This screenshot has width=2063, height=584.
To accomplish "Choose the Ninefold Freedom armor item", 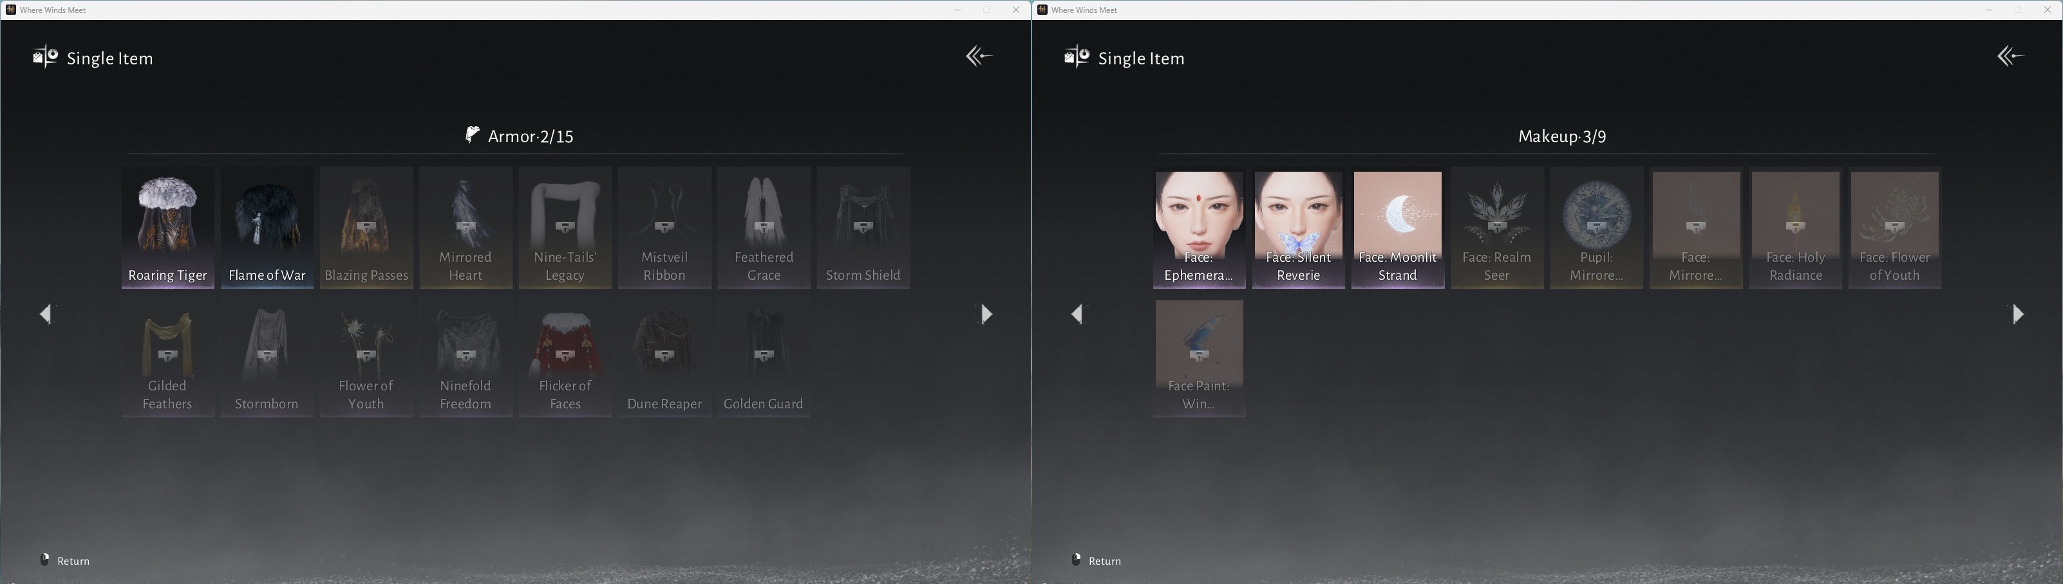I will click(466, 357).
